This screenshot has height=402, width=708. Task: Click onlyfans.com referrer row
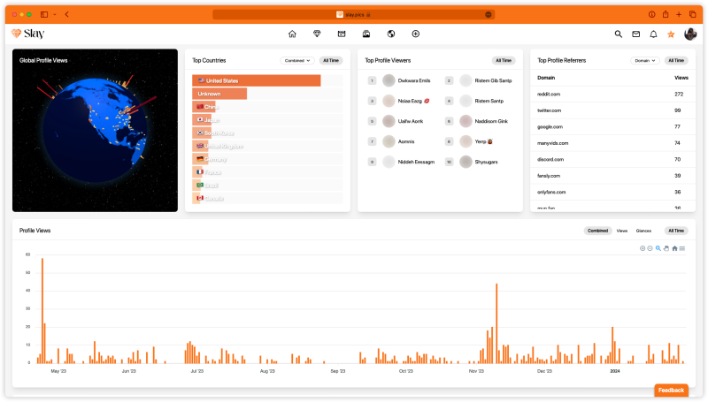coord(612,192)
